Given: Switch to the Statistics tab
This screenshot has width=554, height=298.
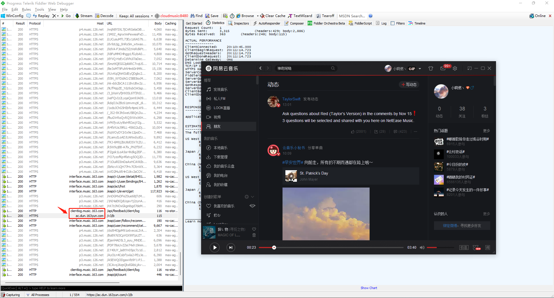Looking at the screenshot, I should click(215, 23).
